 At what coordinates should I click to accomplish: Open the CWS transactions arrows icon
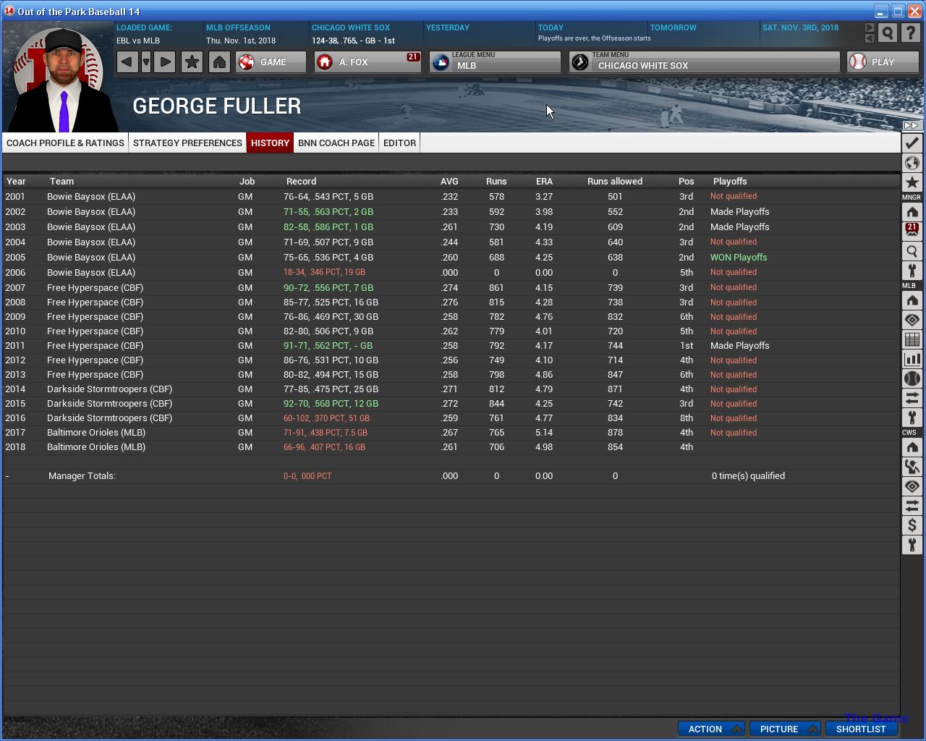pyautogui.click(x=912, y=506)
